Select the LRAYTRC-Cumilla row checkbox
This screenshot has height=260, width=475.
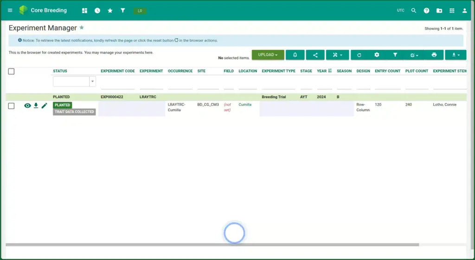[12, 106]
